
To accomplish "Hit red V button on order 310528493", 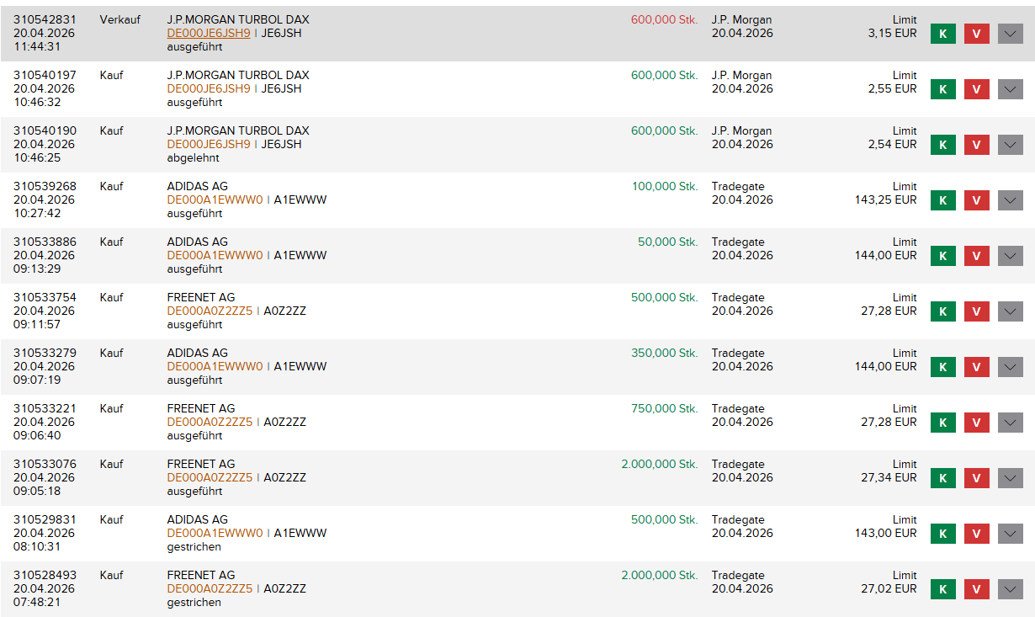I will (x=976, y=589).
